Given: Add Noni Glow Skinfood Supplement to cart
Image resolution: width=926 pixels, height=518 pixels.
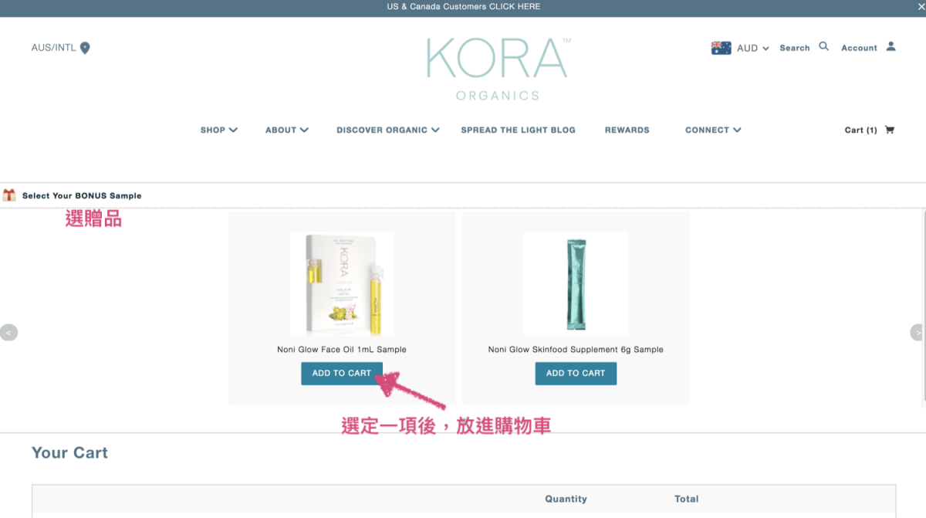Looking at the screenshot, I should [576, 373].
